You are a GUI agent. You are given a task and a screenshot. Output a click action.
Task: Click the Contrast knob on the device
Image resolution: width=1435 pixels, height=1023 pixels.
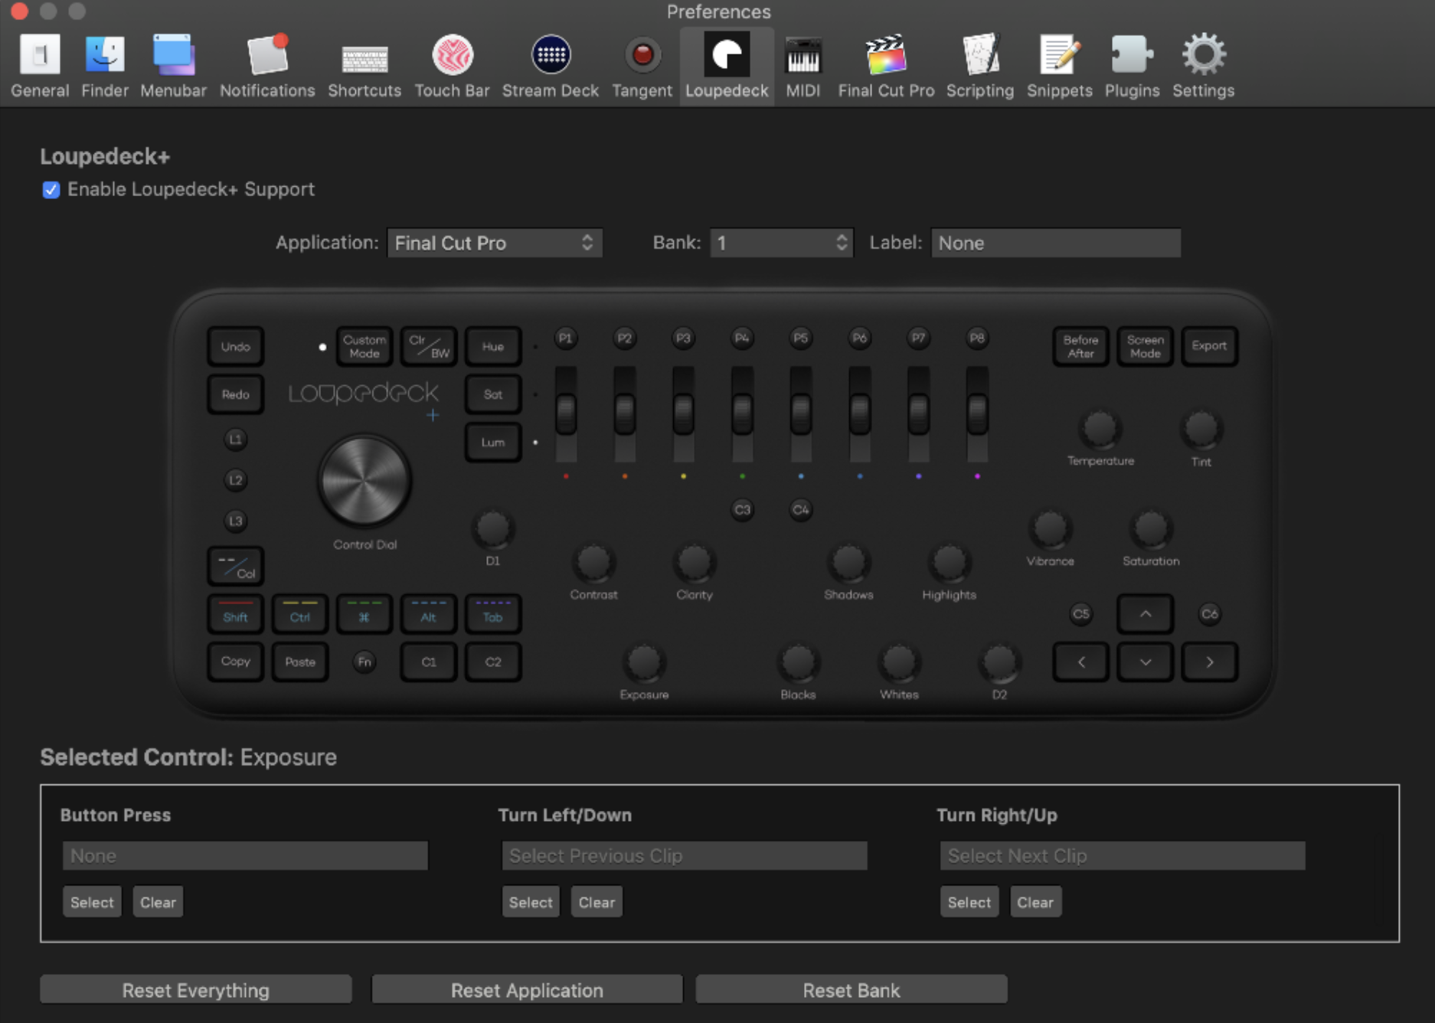point(593,564)
